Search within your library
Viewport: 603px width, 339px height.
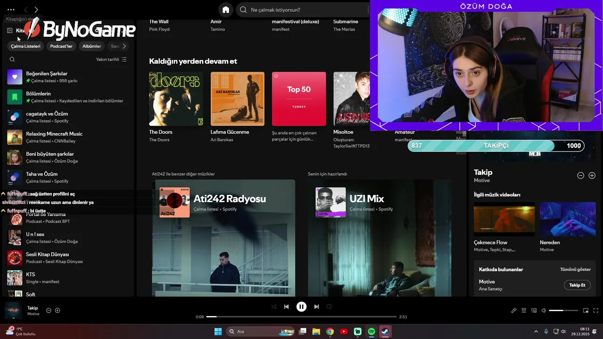[x=12, y=59]
